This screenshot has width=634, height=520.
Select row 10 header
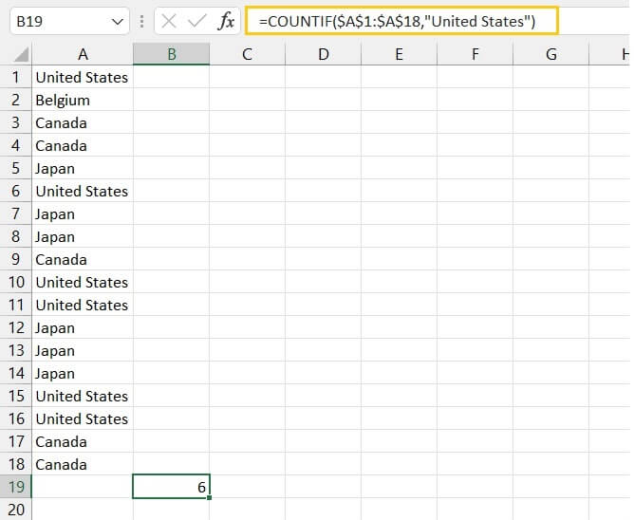click(16, 282)
